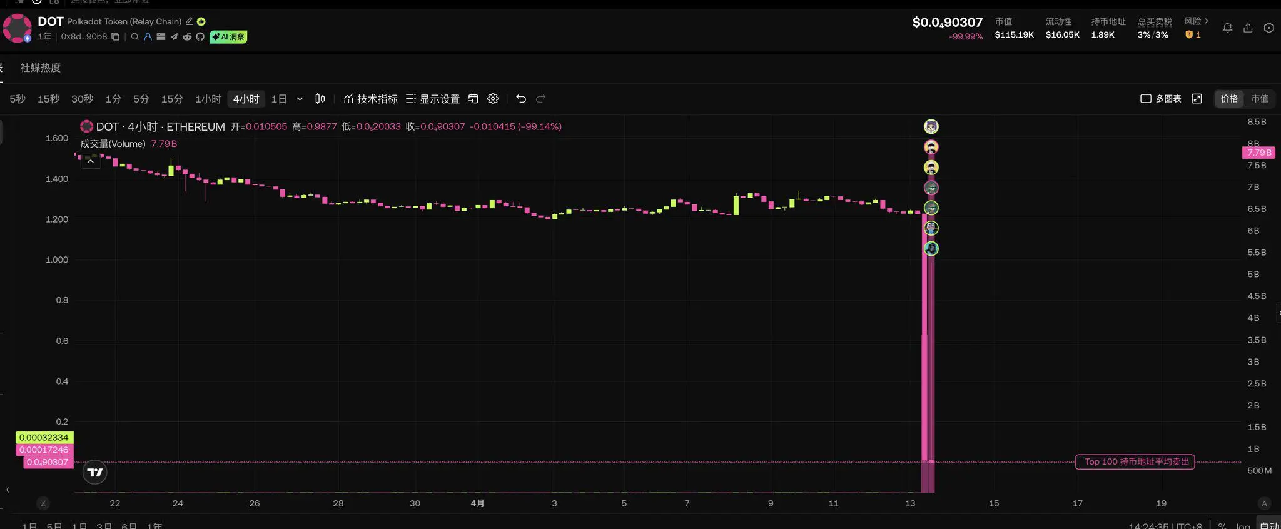Image resolution: width=1281 pixels, height=529 pixels.
Task: Click the 成交量(Volume) indicator label
Action: click(113, 144)
